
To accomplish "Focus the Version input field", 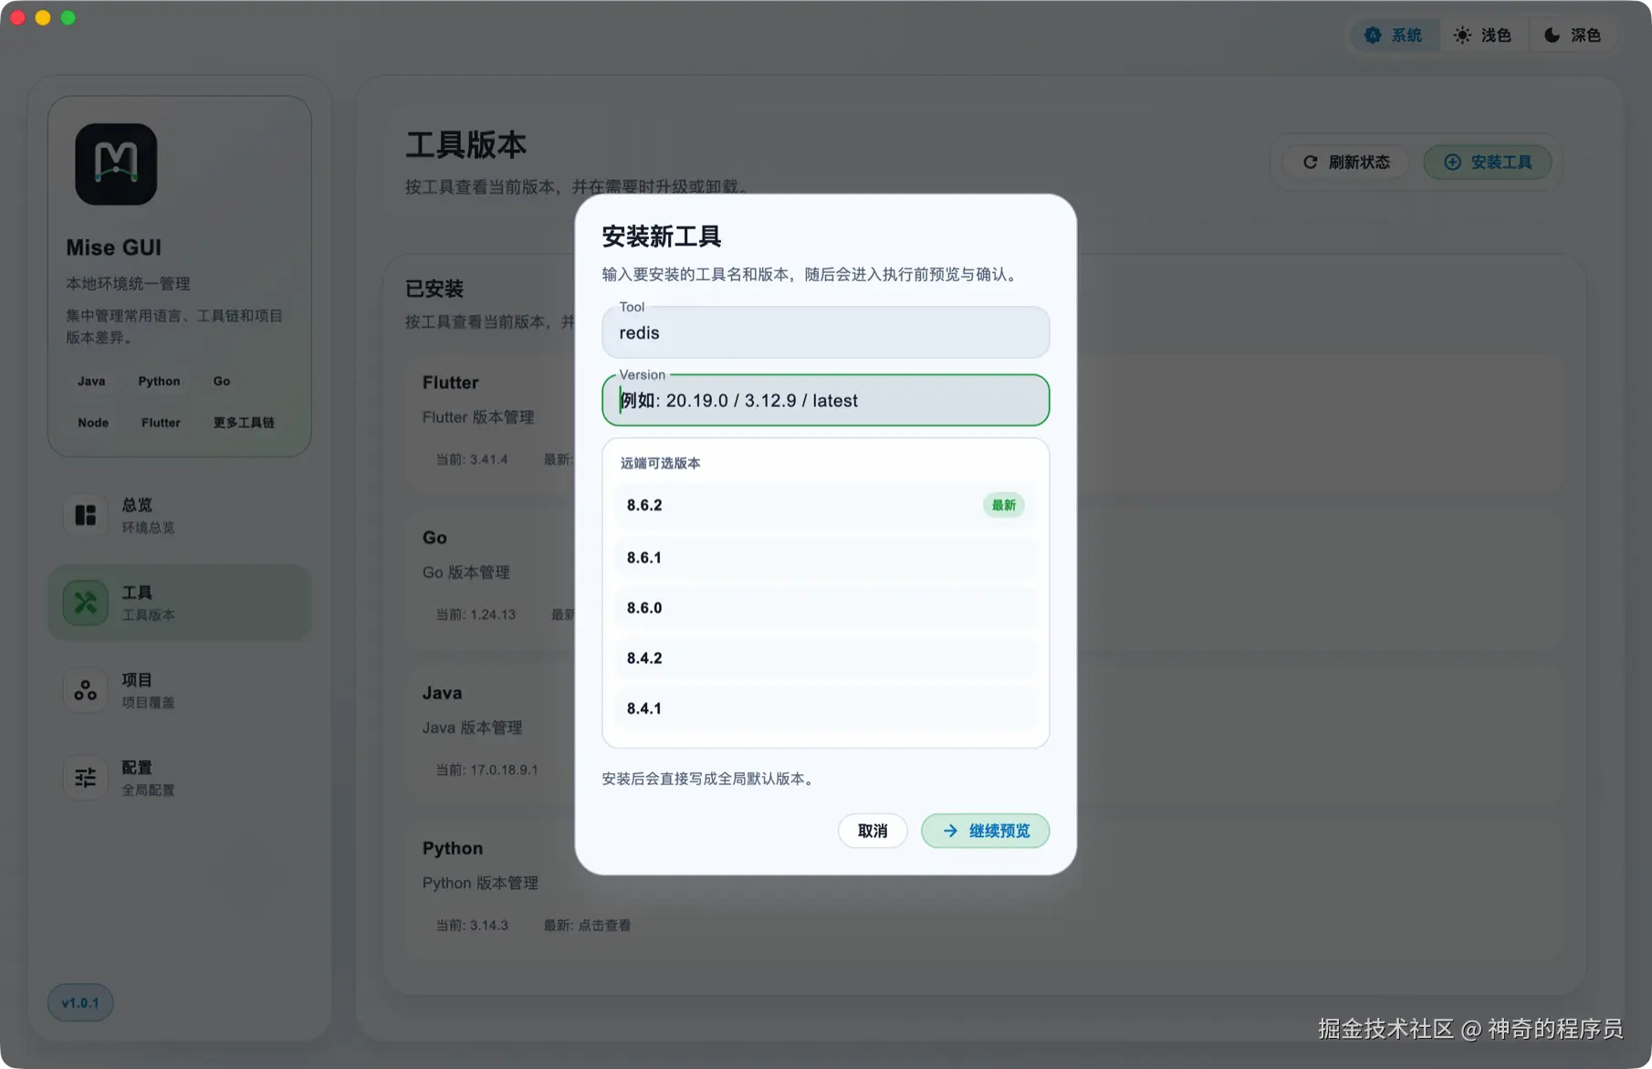I will [826, 400].
